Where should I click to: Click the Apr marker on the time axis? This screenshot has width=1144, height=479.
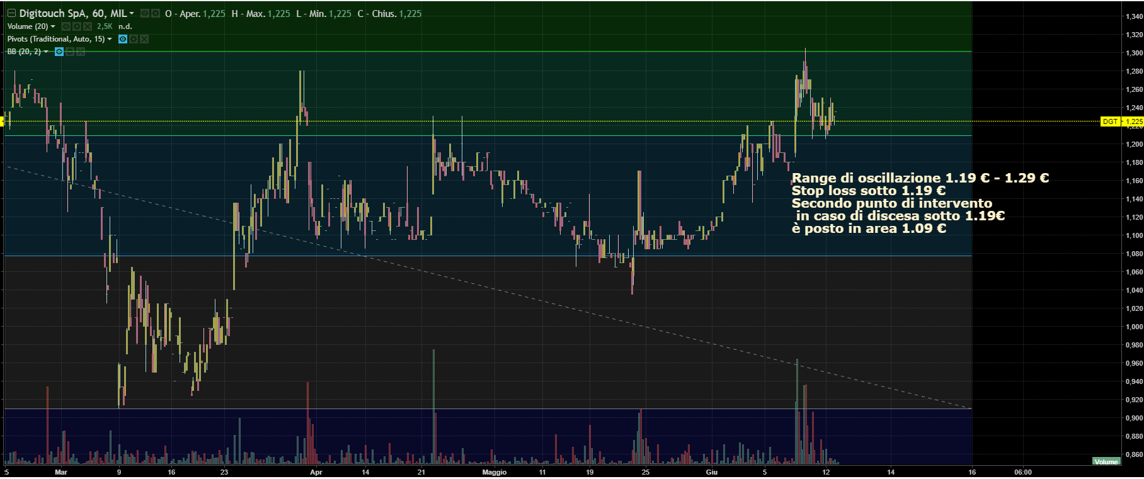pos(316,472)
